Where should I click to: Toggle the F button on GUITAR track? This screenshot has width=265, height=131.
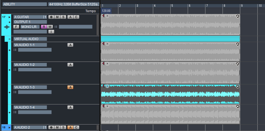[x=16, y=27]
